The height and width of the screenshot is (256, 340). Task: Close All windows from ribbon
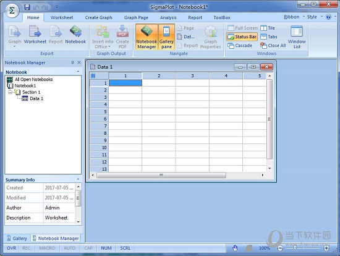pyautogui.click(x=273, y=46)
